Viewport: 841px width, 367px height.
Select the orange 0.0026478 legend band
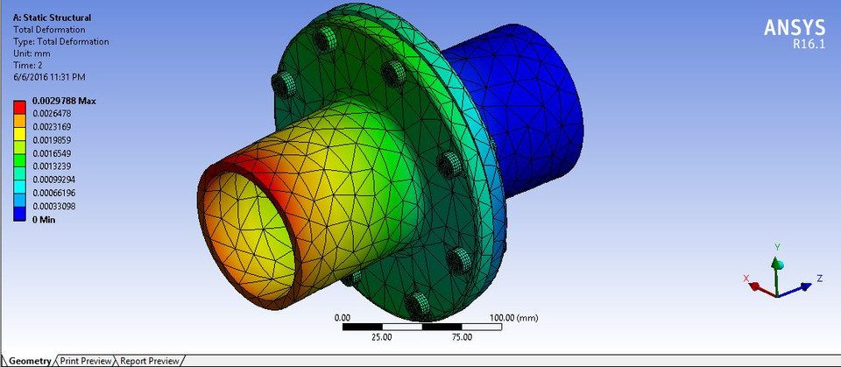coord(20,120)
